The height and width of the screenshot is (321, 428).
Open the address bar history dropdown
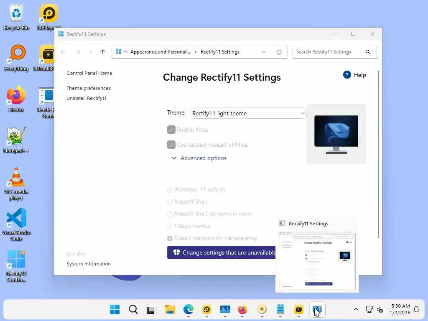263,52
